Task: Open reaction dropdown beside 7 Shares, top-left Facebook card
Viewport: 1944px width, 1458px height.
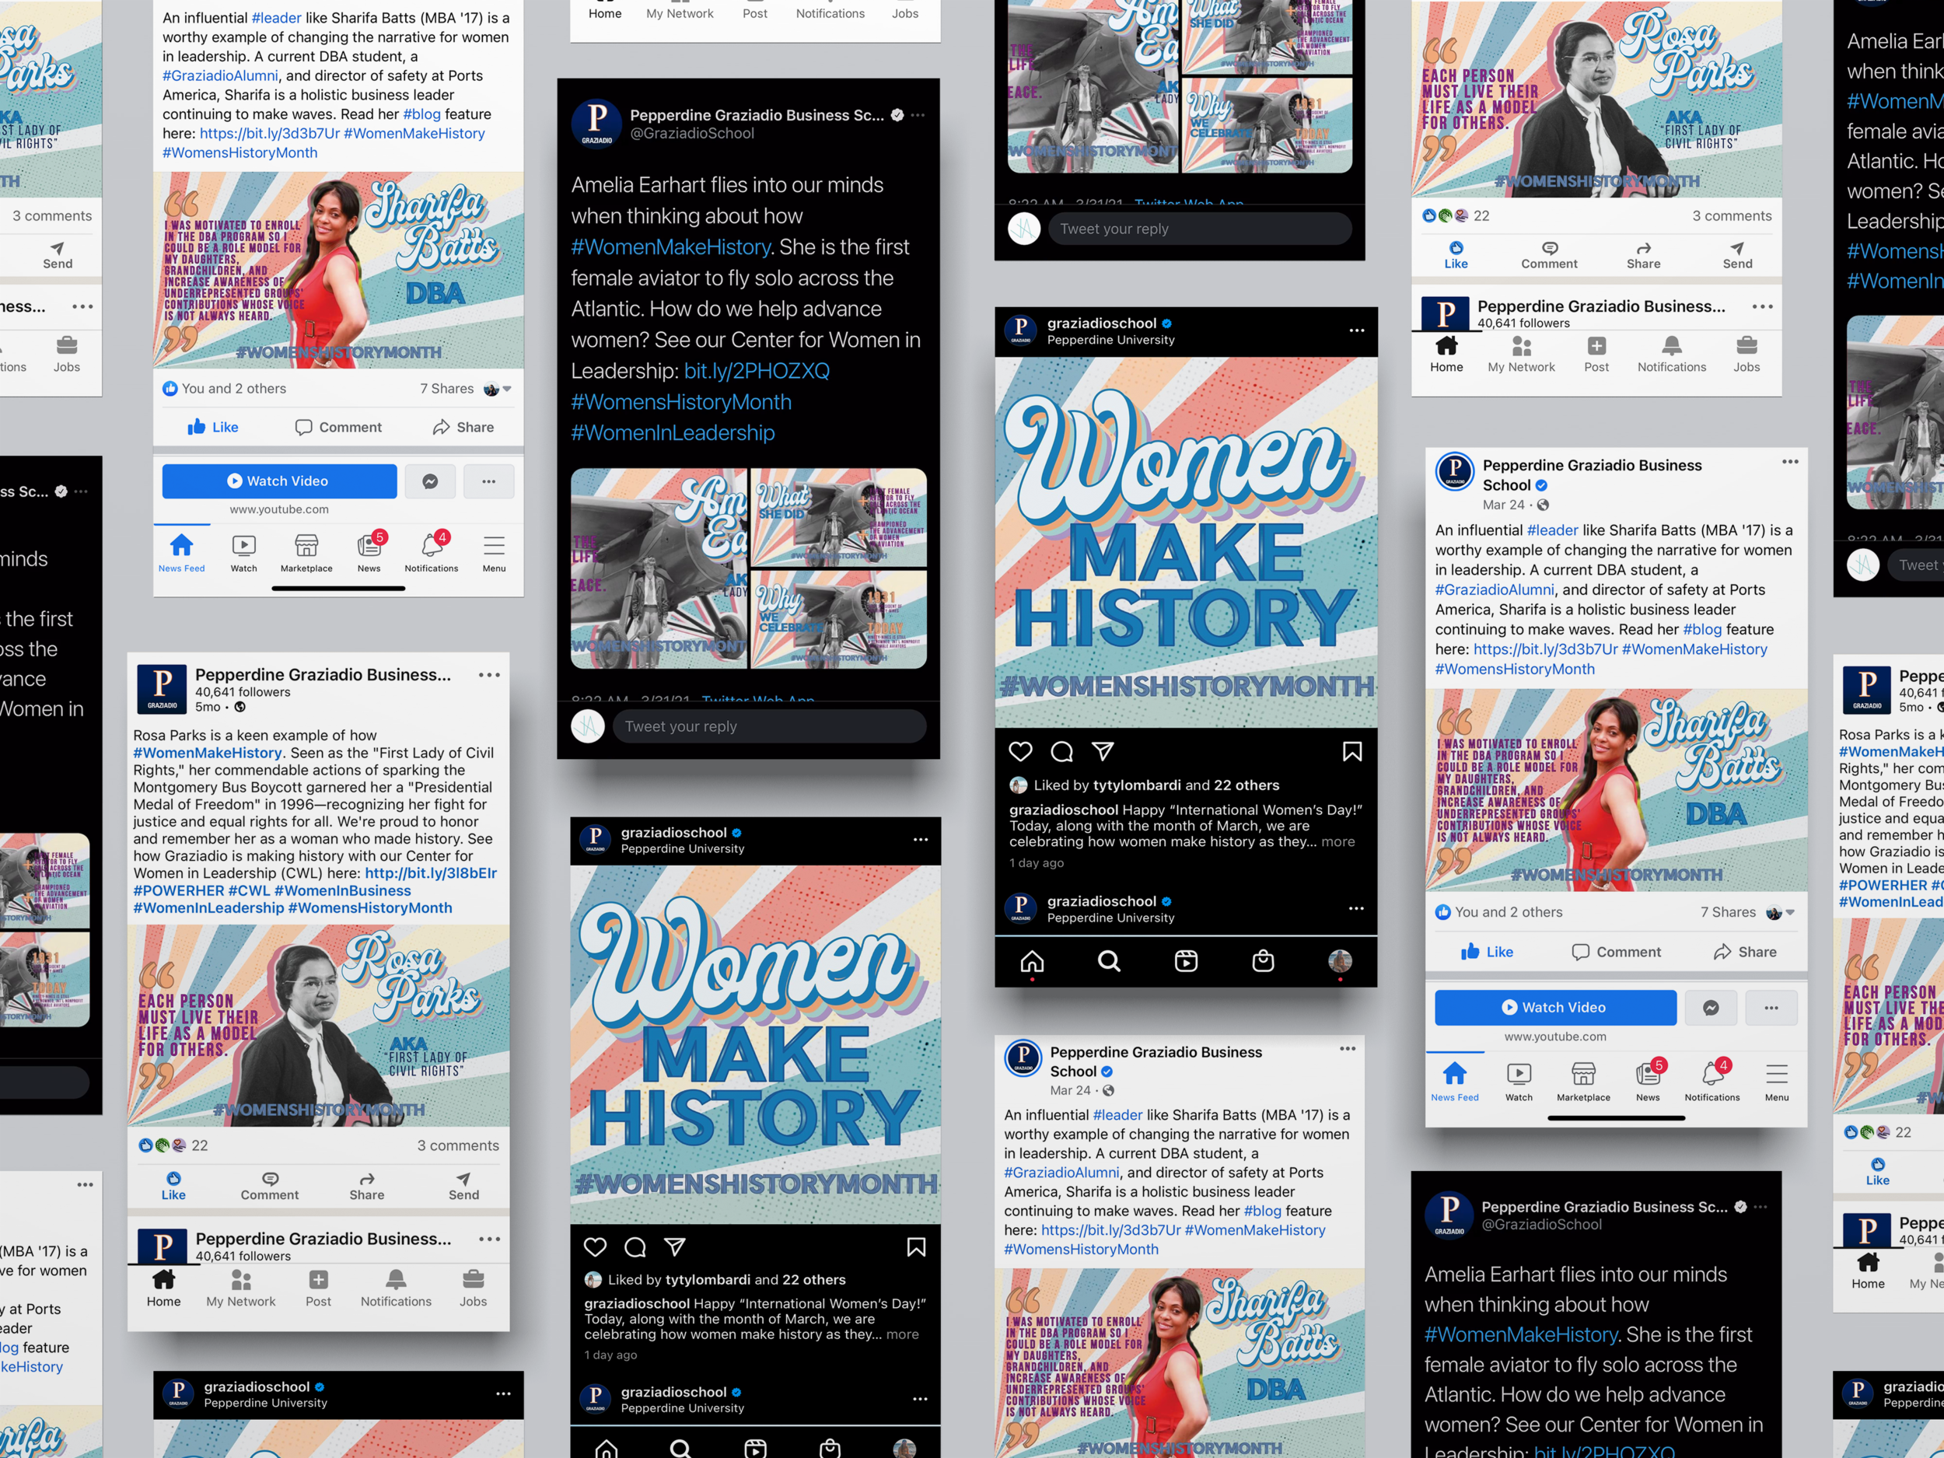Action: (498, 390)
